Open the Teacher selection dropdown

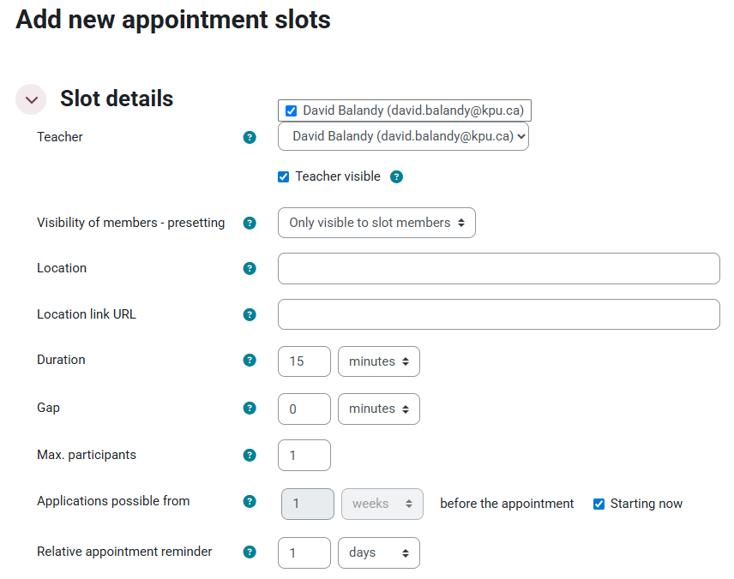(403, 136)
